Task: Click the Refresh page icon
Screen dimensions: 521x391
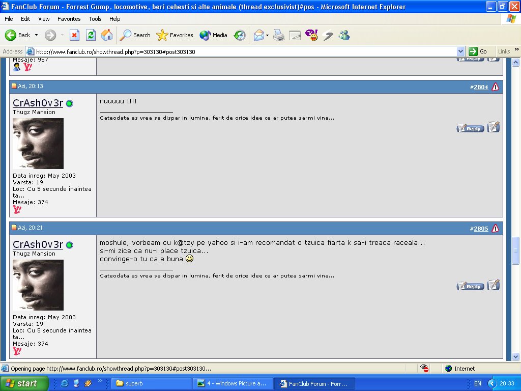Action: click(x=91, y=35)
